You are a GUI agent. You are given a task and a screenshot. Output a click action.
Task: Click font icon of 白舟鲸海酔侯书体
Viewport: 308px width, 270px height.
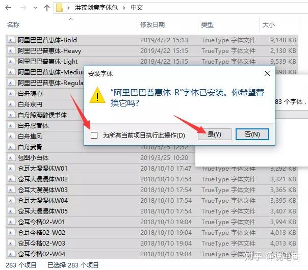pos(11,115)
